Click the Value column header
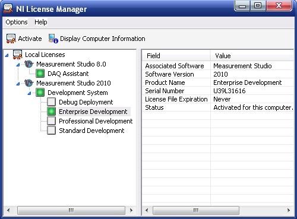Viewport: 297px width, 219px height. (x=252, y=56)
